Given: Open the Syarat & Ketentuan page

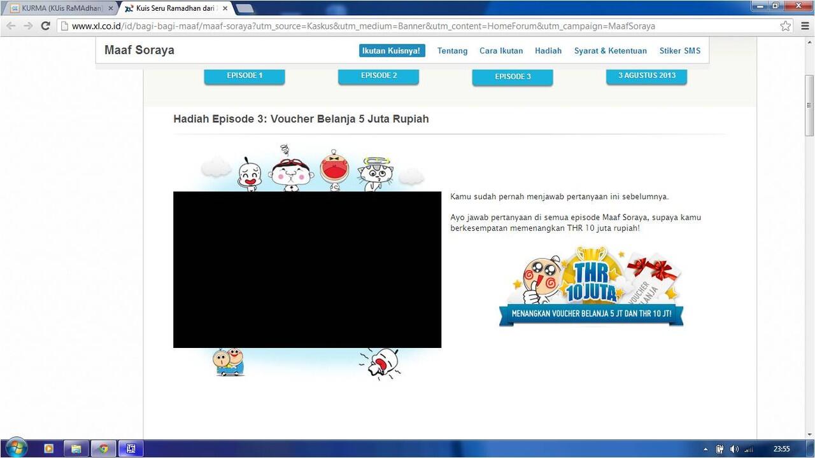Looking at the screenshot, I should tap(610, 50).
